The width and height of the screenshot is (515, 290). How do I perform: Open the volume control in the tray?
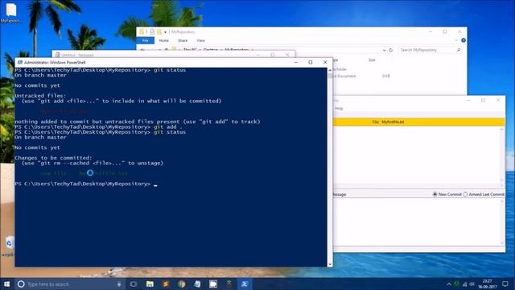click(x=472, y=284)
